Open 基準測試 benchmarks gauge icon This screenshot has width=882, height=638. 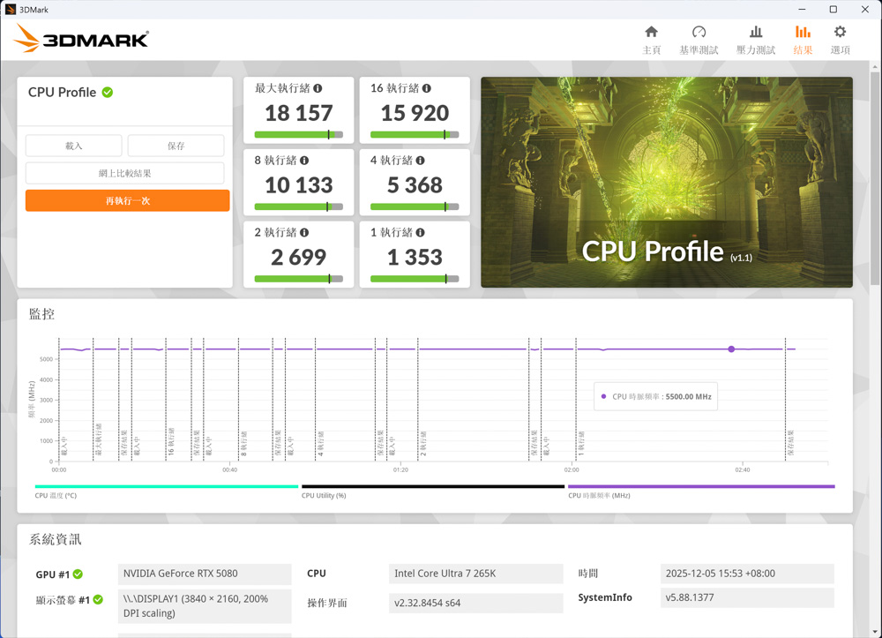[699, 33]
